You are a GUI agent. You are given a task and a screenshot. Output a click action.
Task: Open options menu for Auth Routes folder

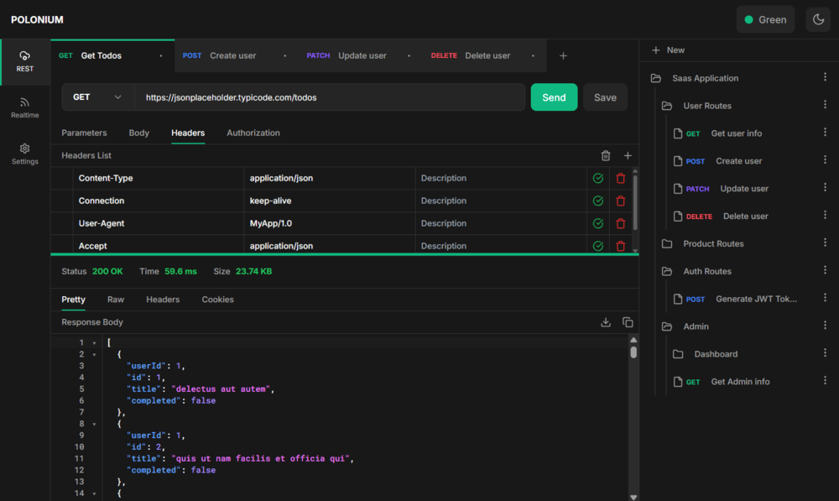pyautogui.click(x=825, y=270)
